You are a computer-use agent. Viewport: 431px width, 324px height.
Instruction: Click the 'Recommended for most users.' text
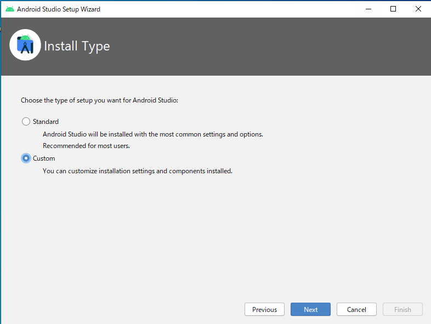(86, 146)
